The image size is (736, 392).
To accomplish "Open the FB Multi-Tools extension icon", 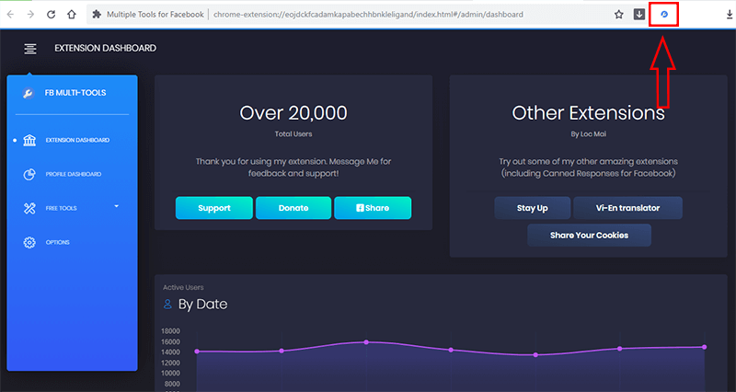I will (x=663, y=15).
